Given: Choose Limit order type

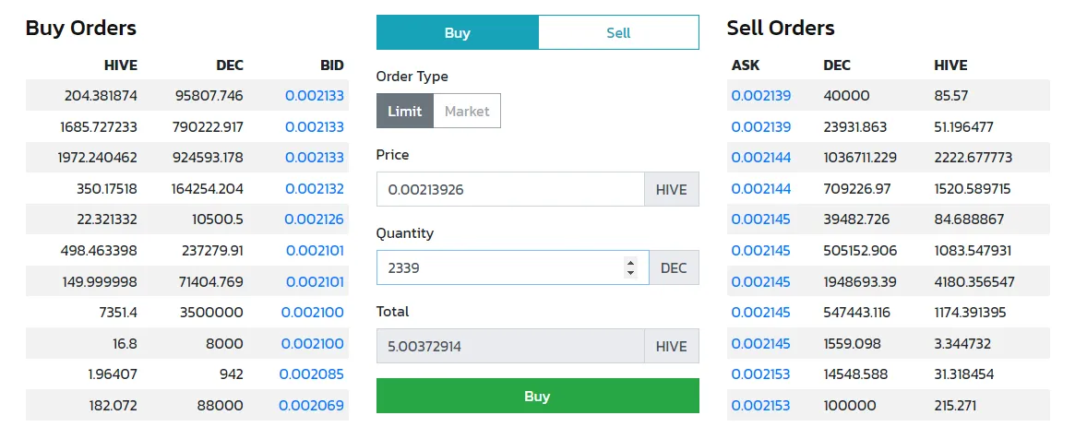Looking at the screenshot, I should [x=404, y=112].
